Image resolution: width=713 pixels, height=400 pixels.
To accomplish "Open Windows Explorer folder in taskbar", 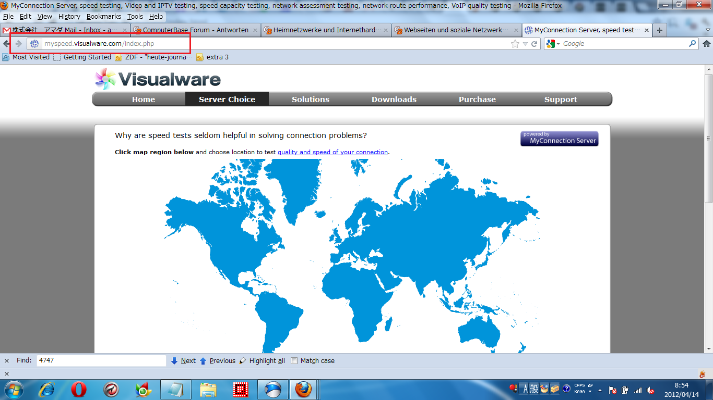I will click(x=208, y=390).
